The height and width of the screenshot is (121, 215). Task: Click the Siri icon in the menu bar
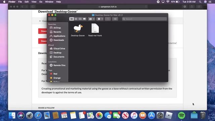[205, 2]
